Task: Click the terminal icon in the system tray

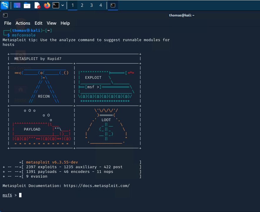Action: pos(113,5)
